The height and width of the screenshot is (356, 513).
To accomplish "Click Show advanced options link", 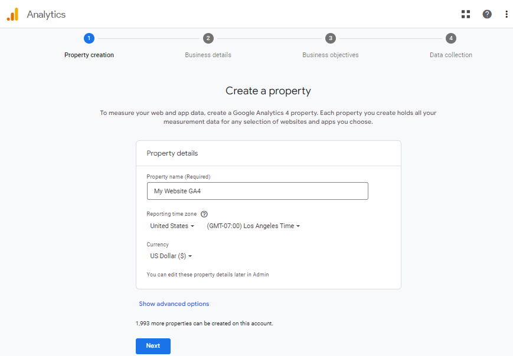I will (x=174, y=304).
